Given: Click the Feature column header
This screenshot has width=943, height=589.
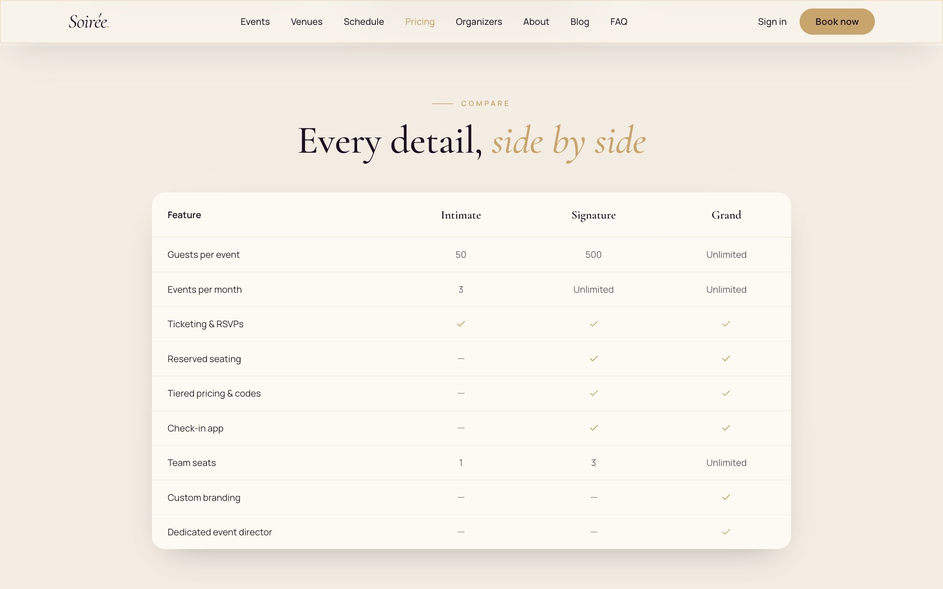Looking at the screenshot, I should click(x=184, y=215).
